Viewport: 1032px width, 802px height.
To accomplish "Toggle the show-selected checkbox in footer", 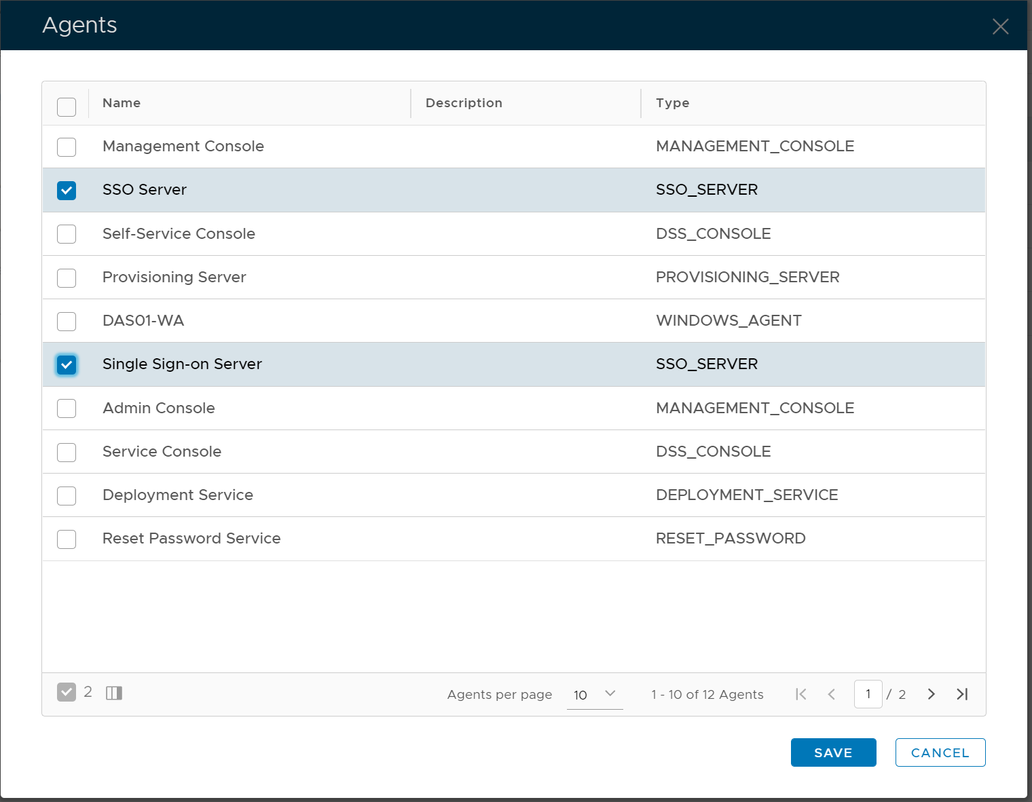I will click(x=67, y=692).
